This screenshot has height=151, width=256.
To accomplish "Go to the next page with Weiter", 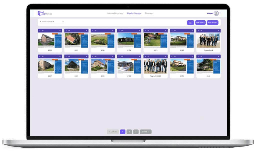I will point(146,132).
